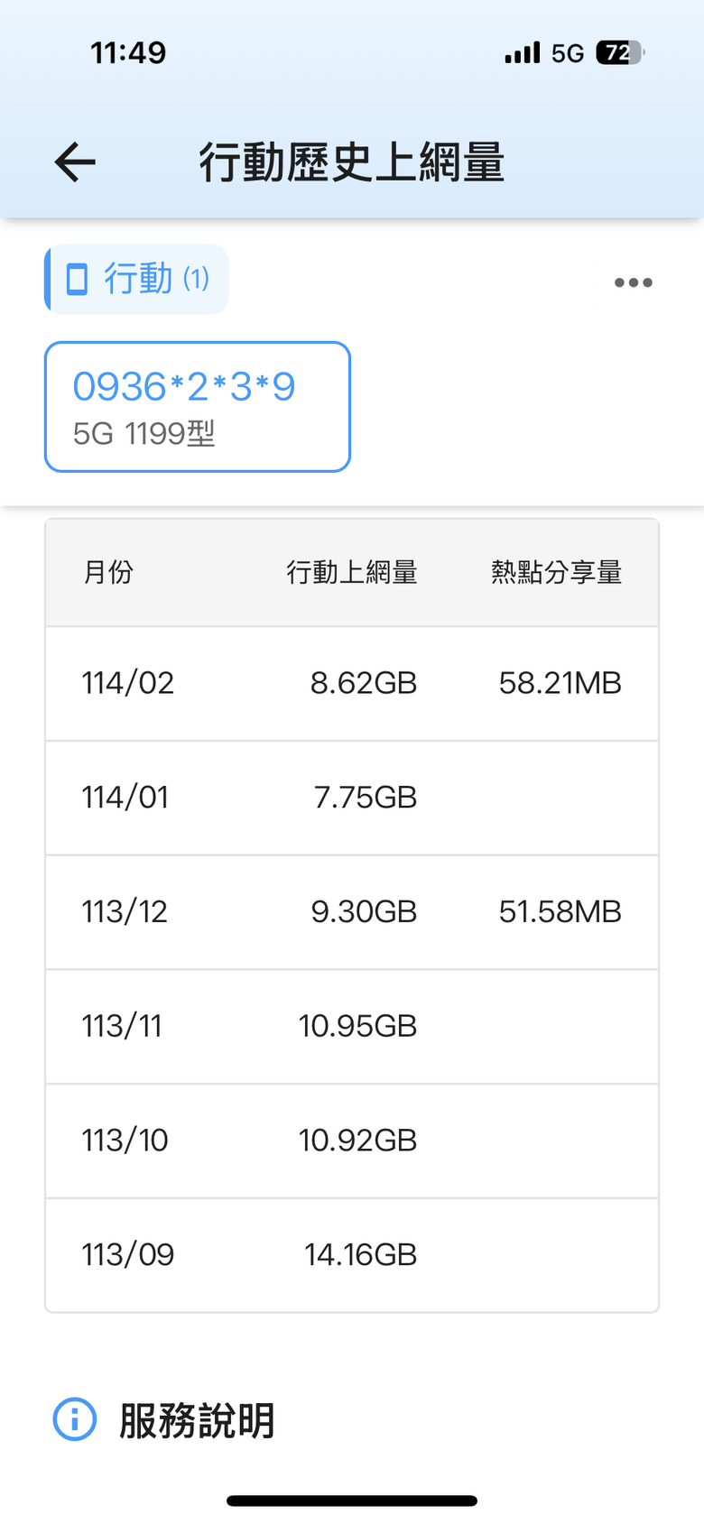This screenshot has width=704, height=1524.
Task: Tap 9.30GB usage for 113/12
Action: (x=364, y=911)
